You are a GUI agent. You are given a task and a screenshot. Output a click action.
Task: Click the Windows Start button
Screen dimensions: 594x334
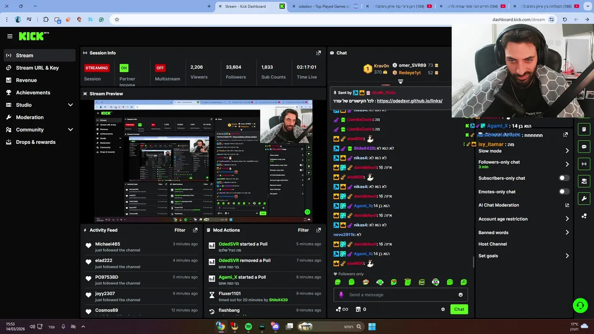point(372,327)
